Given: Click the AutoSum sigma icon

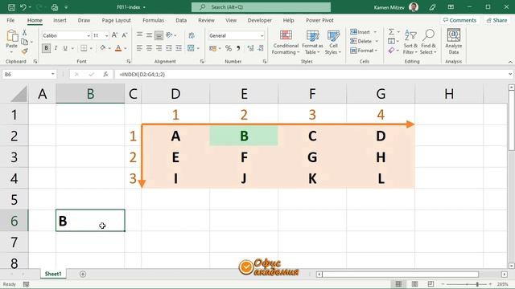Looking at the screenshot, I should pos(391,32).
